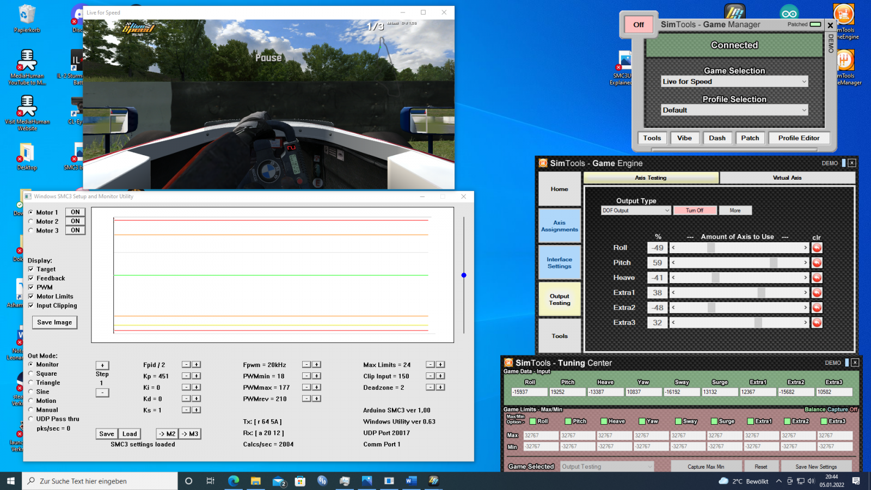This screenshot has height=490, width=871.
Task: Click Turn Off in Output Testing
Action: [694, 210]
